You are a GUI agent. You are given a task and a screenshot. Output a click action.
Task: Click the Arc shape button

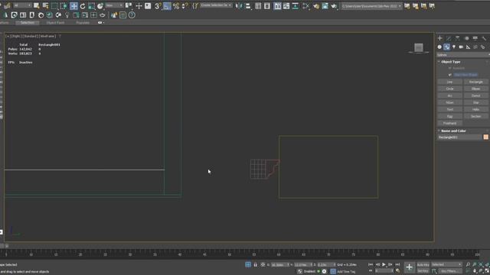(x=449, y=95)
